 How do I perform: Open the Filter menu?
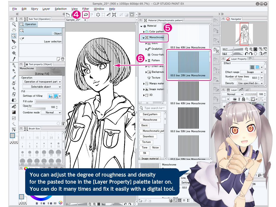86,9
